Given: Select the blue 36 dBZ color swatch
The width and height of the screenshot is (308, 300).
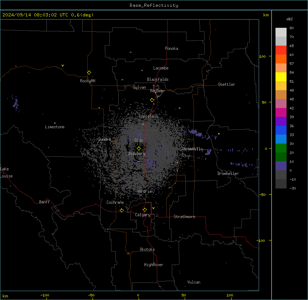Looking at the screenshot, I should tap(281, 130).
